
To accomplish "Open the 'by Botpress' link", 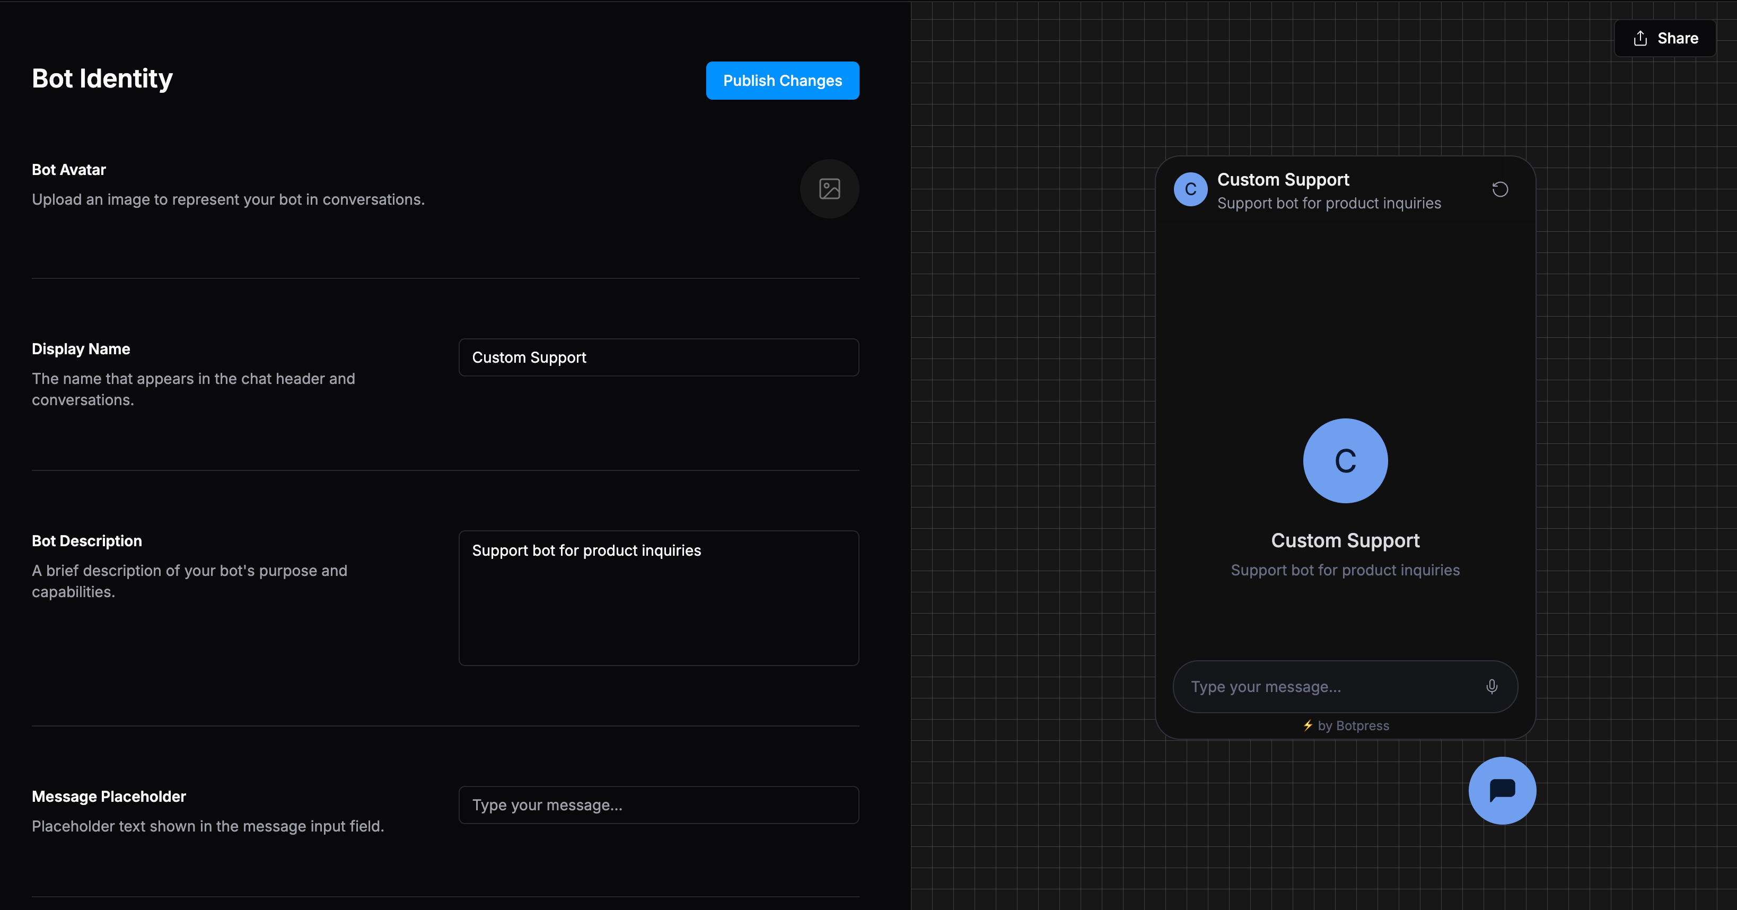I will [x=1345, y=726].
